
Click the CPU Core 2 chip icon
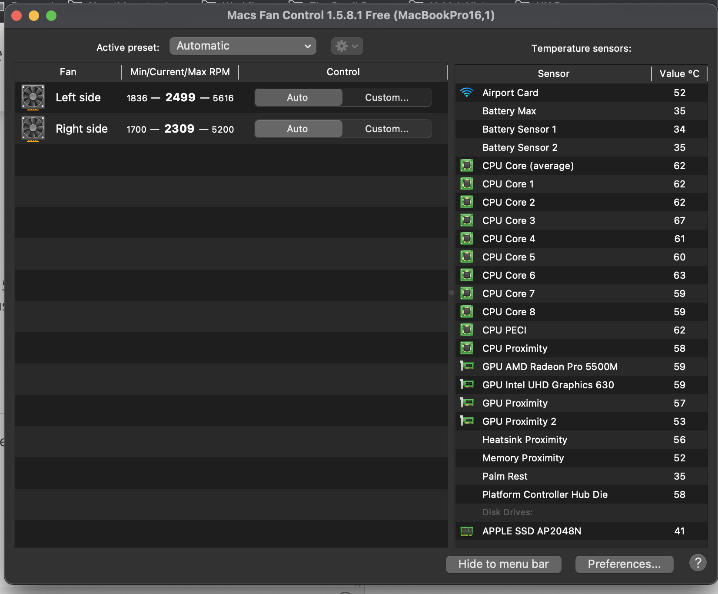tap(467, 202)
